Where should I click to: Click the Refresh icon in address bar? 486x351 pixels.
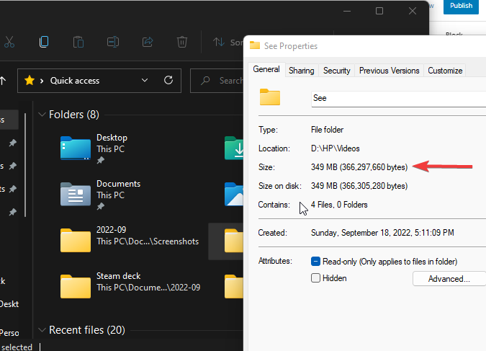[x=168, y=81]
